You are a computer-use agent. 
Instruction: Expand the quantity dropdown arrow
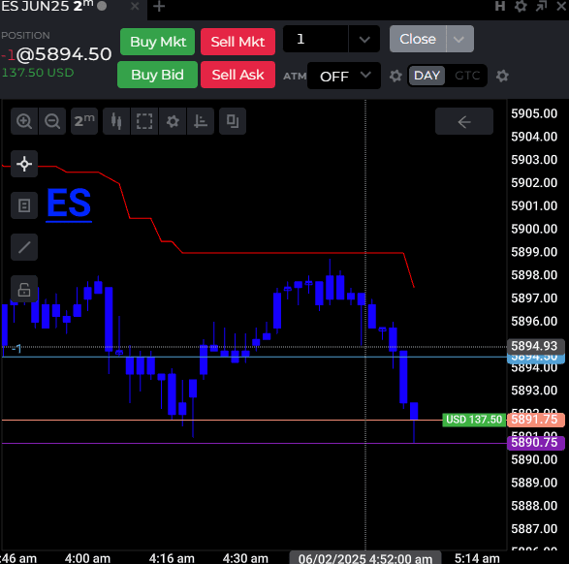(x=364, y=39)
